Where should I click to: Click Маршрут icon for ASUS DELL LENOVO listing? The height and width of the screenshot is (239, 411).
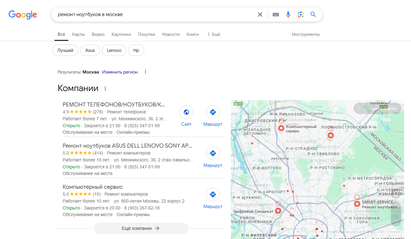[213, 153]
